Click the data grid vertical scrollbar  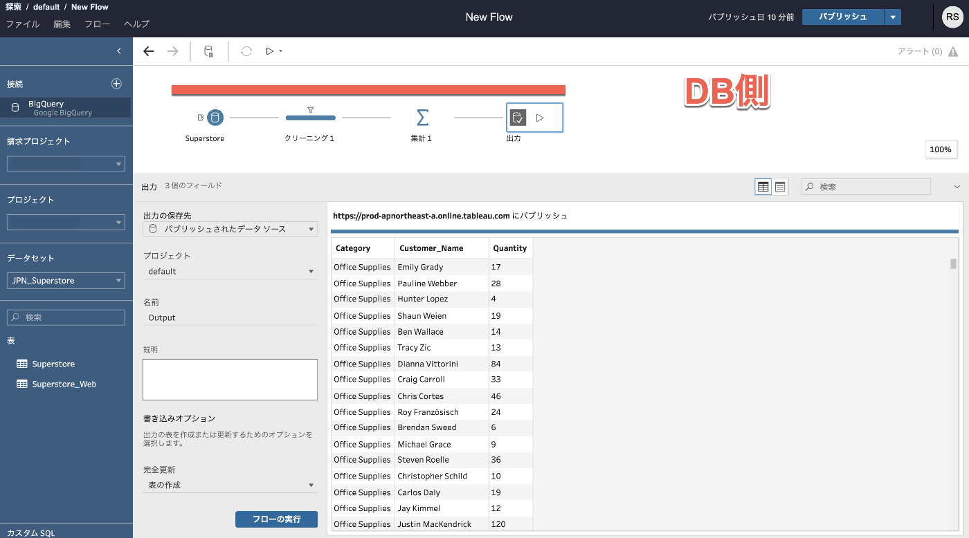(953, 263)
